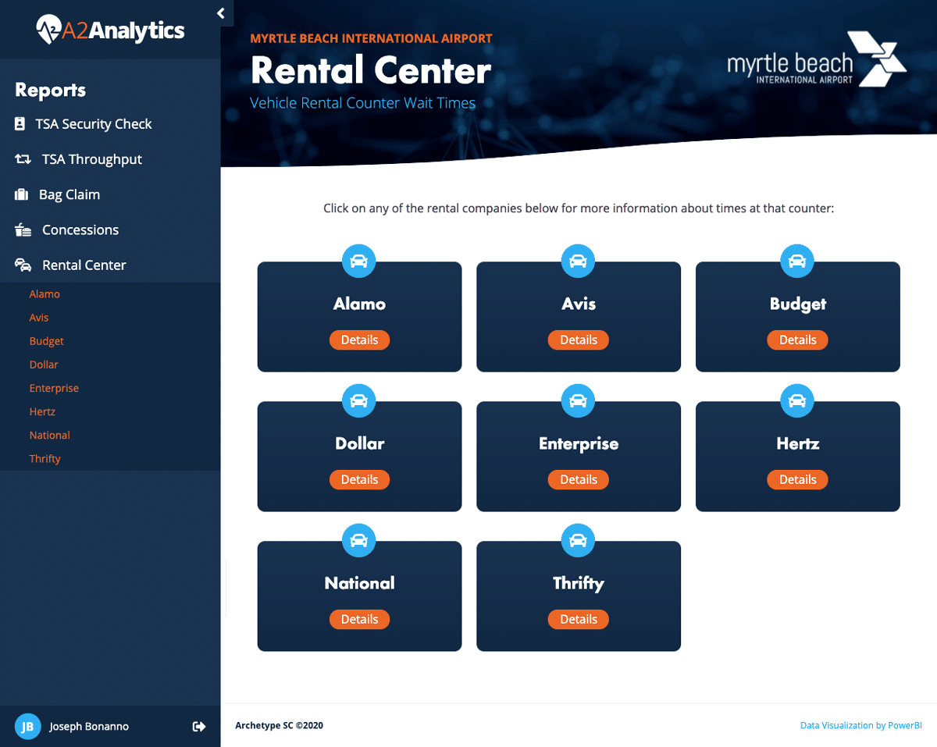Click the Joseph Bonanno user name
This screenshot has width=937, height=747.
click(89, 727)
